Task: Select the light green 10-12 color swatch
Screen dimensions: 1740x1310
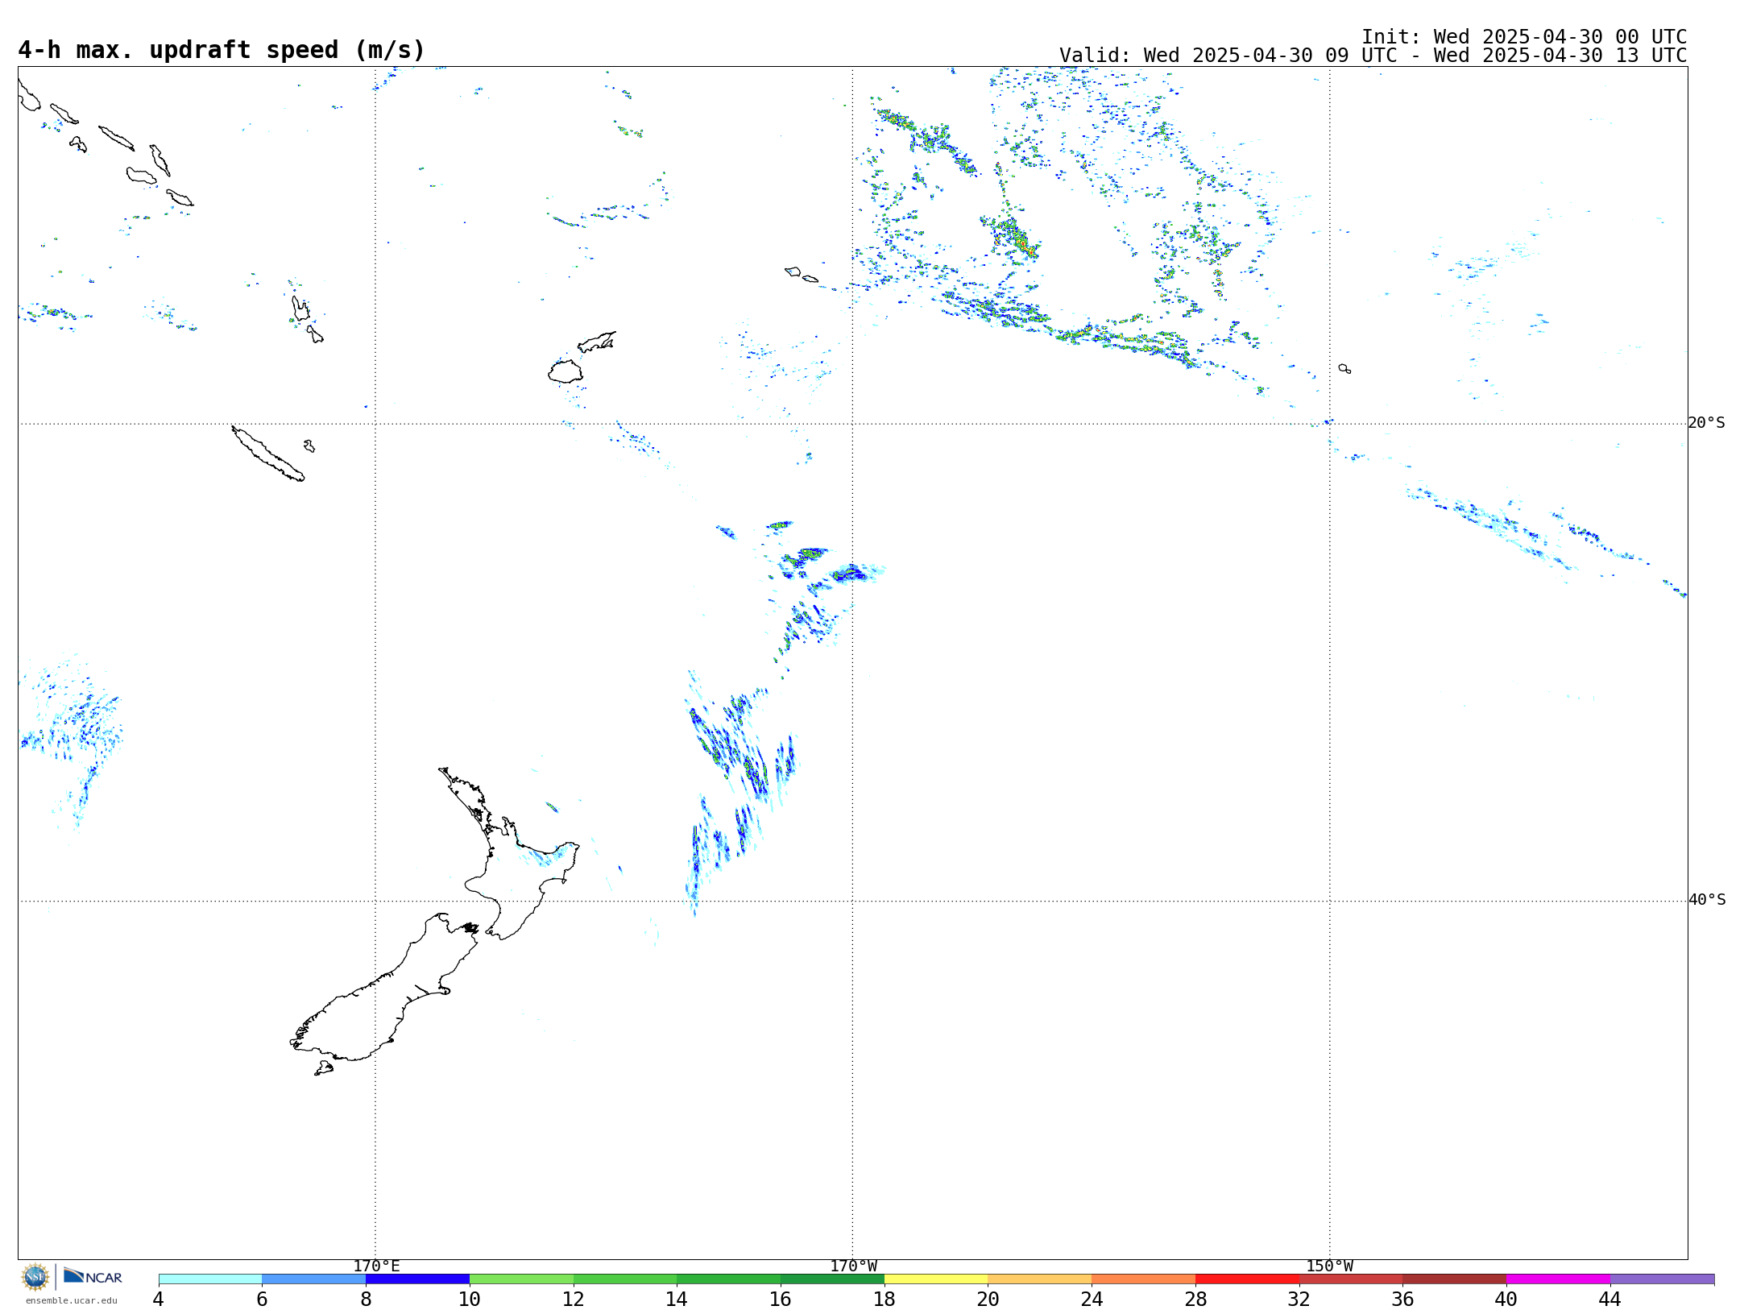Action: click(521, 1279)
